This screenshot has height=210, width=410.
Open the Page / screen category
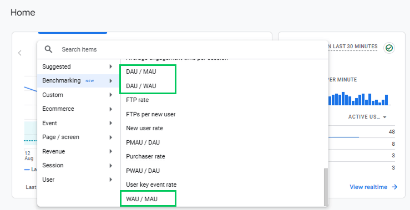click(78, 137)
